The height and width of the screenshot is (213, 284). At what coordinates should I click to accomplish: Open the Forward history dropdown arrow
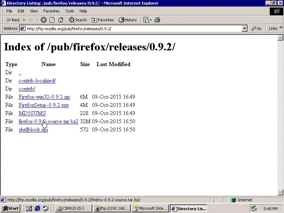pos(37,20)
